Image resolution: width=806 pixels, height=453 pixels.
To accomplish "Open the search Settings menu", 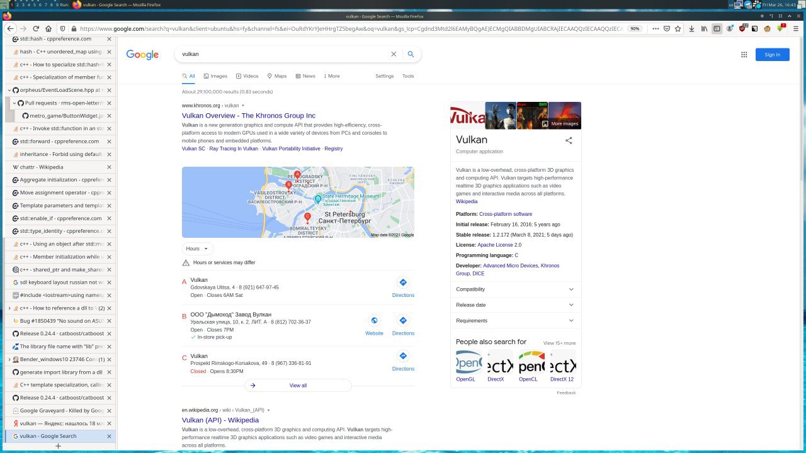I will pyautogui.click(x=385, y=76).
